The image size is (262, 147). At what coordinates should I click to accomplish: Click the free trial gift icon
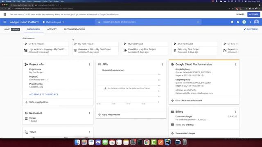click(x=5, y=15)
